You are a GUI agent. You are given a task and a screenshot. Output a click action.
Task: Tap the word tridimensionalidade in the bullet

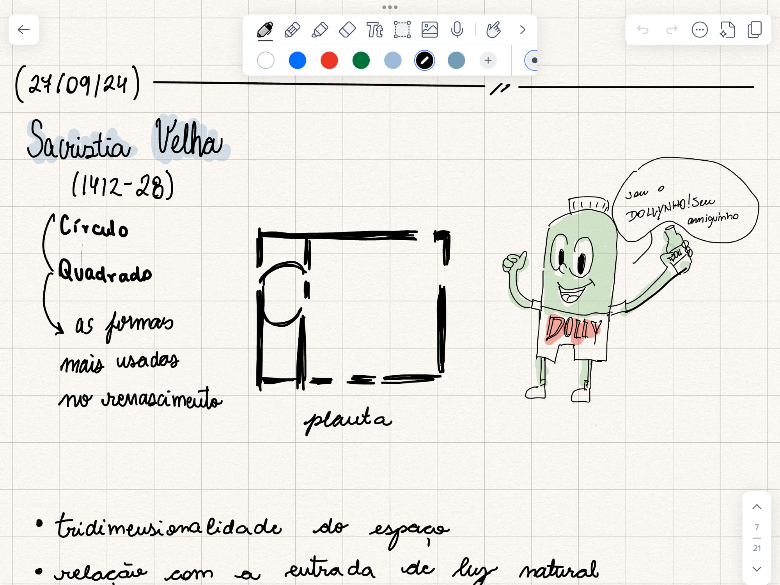[168, 526]
